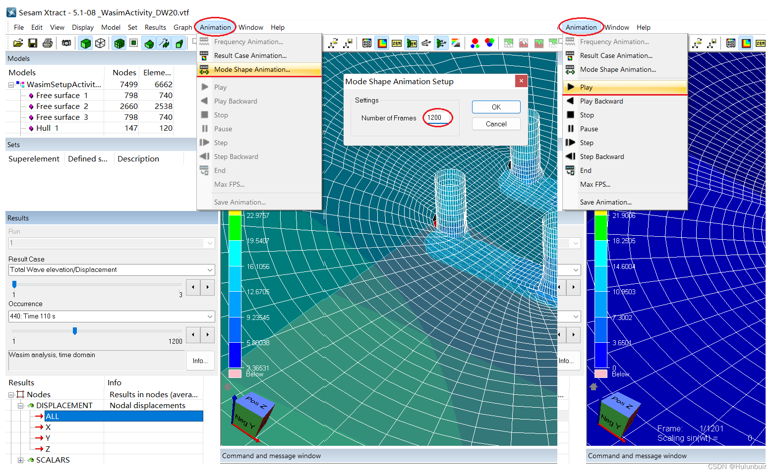Viewport: 774px width, 474px height.
Task: Click the Print icon in toolbar
Action: coord(48,43)
